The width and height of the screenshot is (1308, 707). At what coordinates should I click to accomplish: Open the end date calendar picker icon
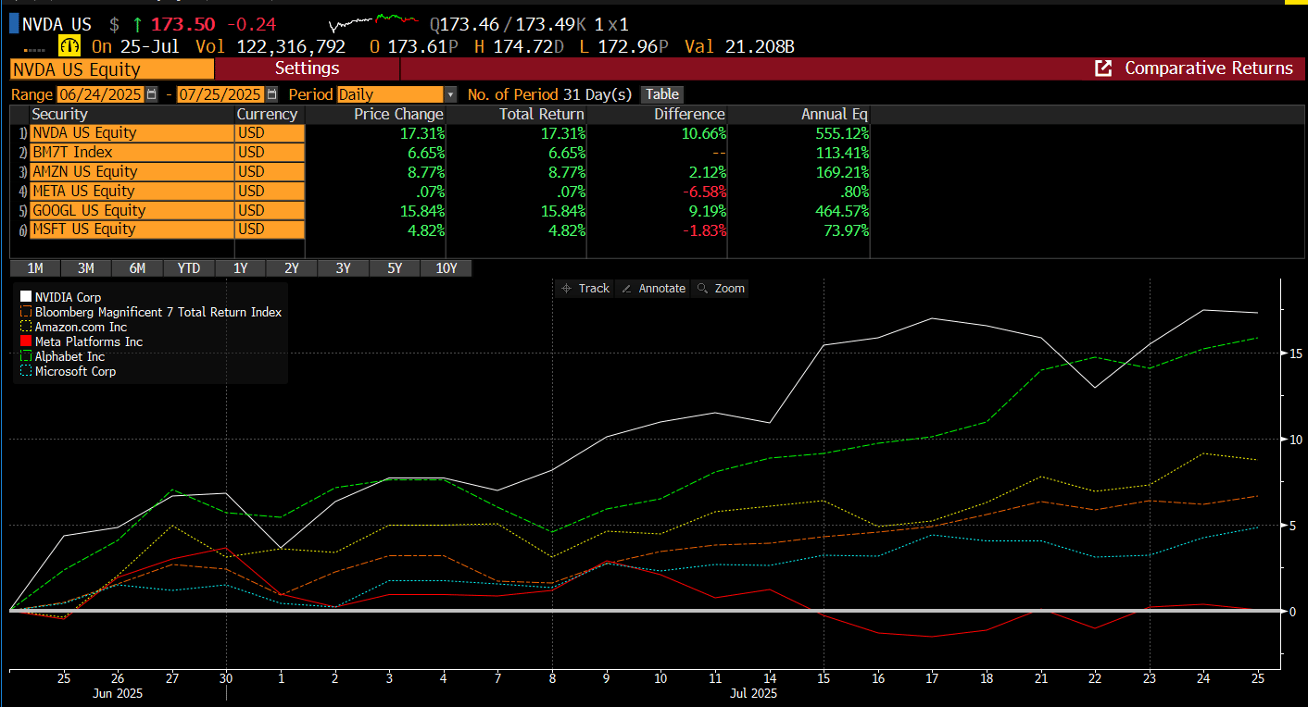pyautogui.click(x=271, y=94)
